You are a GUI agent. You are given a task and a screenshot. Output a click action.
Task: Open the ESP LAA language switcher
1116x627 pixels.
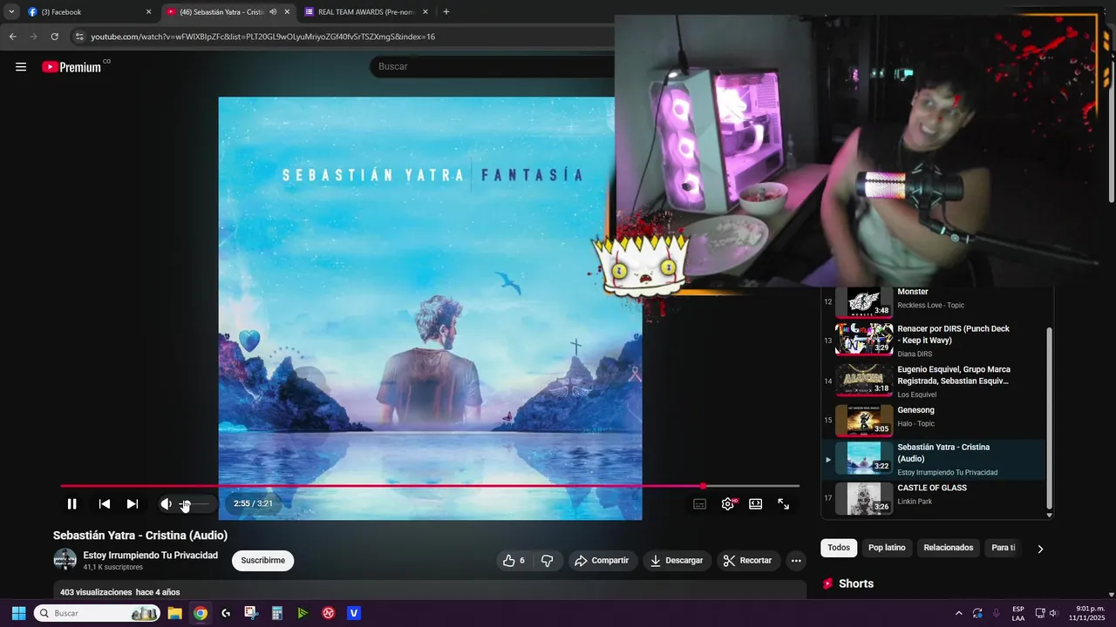[1018, 613]
